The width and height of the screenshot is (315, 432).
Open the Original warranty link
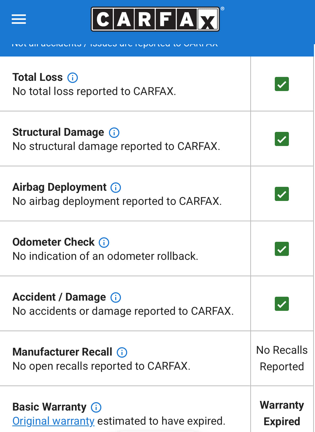[x=53, y=421]
